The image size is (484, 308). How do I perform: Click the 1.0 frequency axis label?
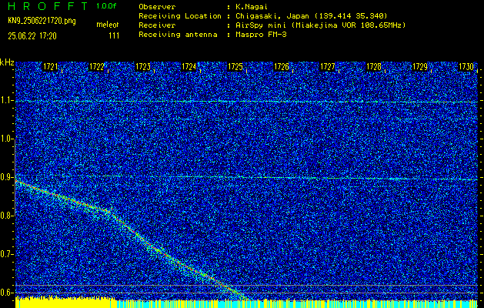(6, 139)
